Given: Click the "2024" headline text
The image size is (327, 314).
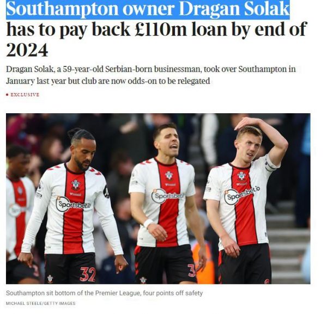Looking at the screenshot, I should (x=27, y=50).
